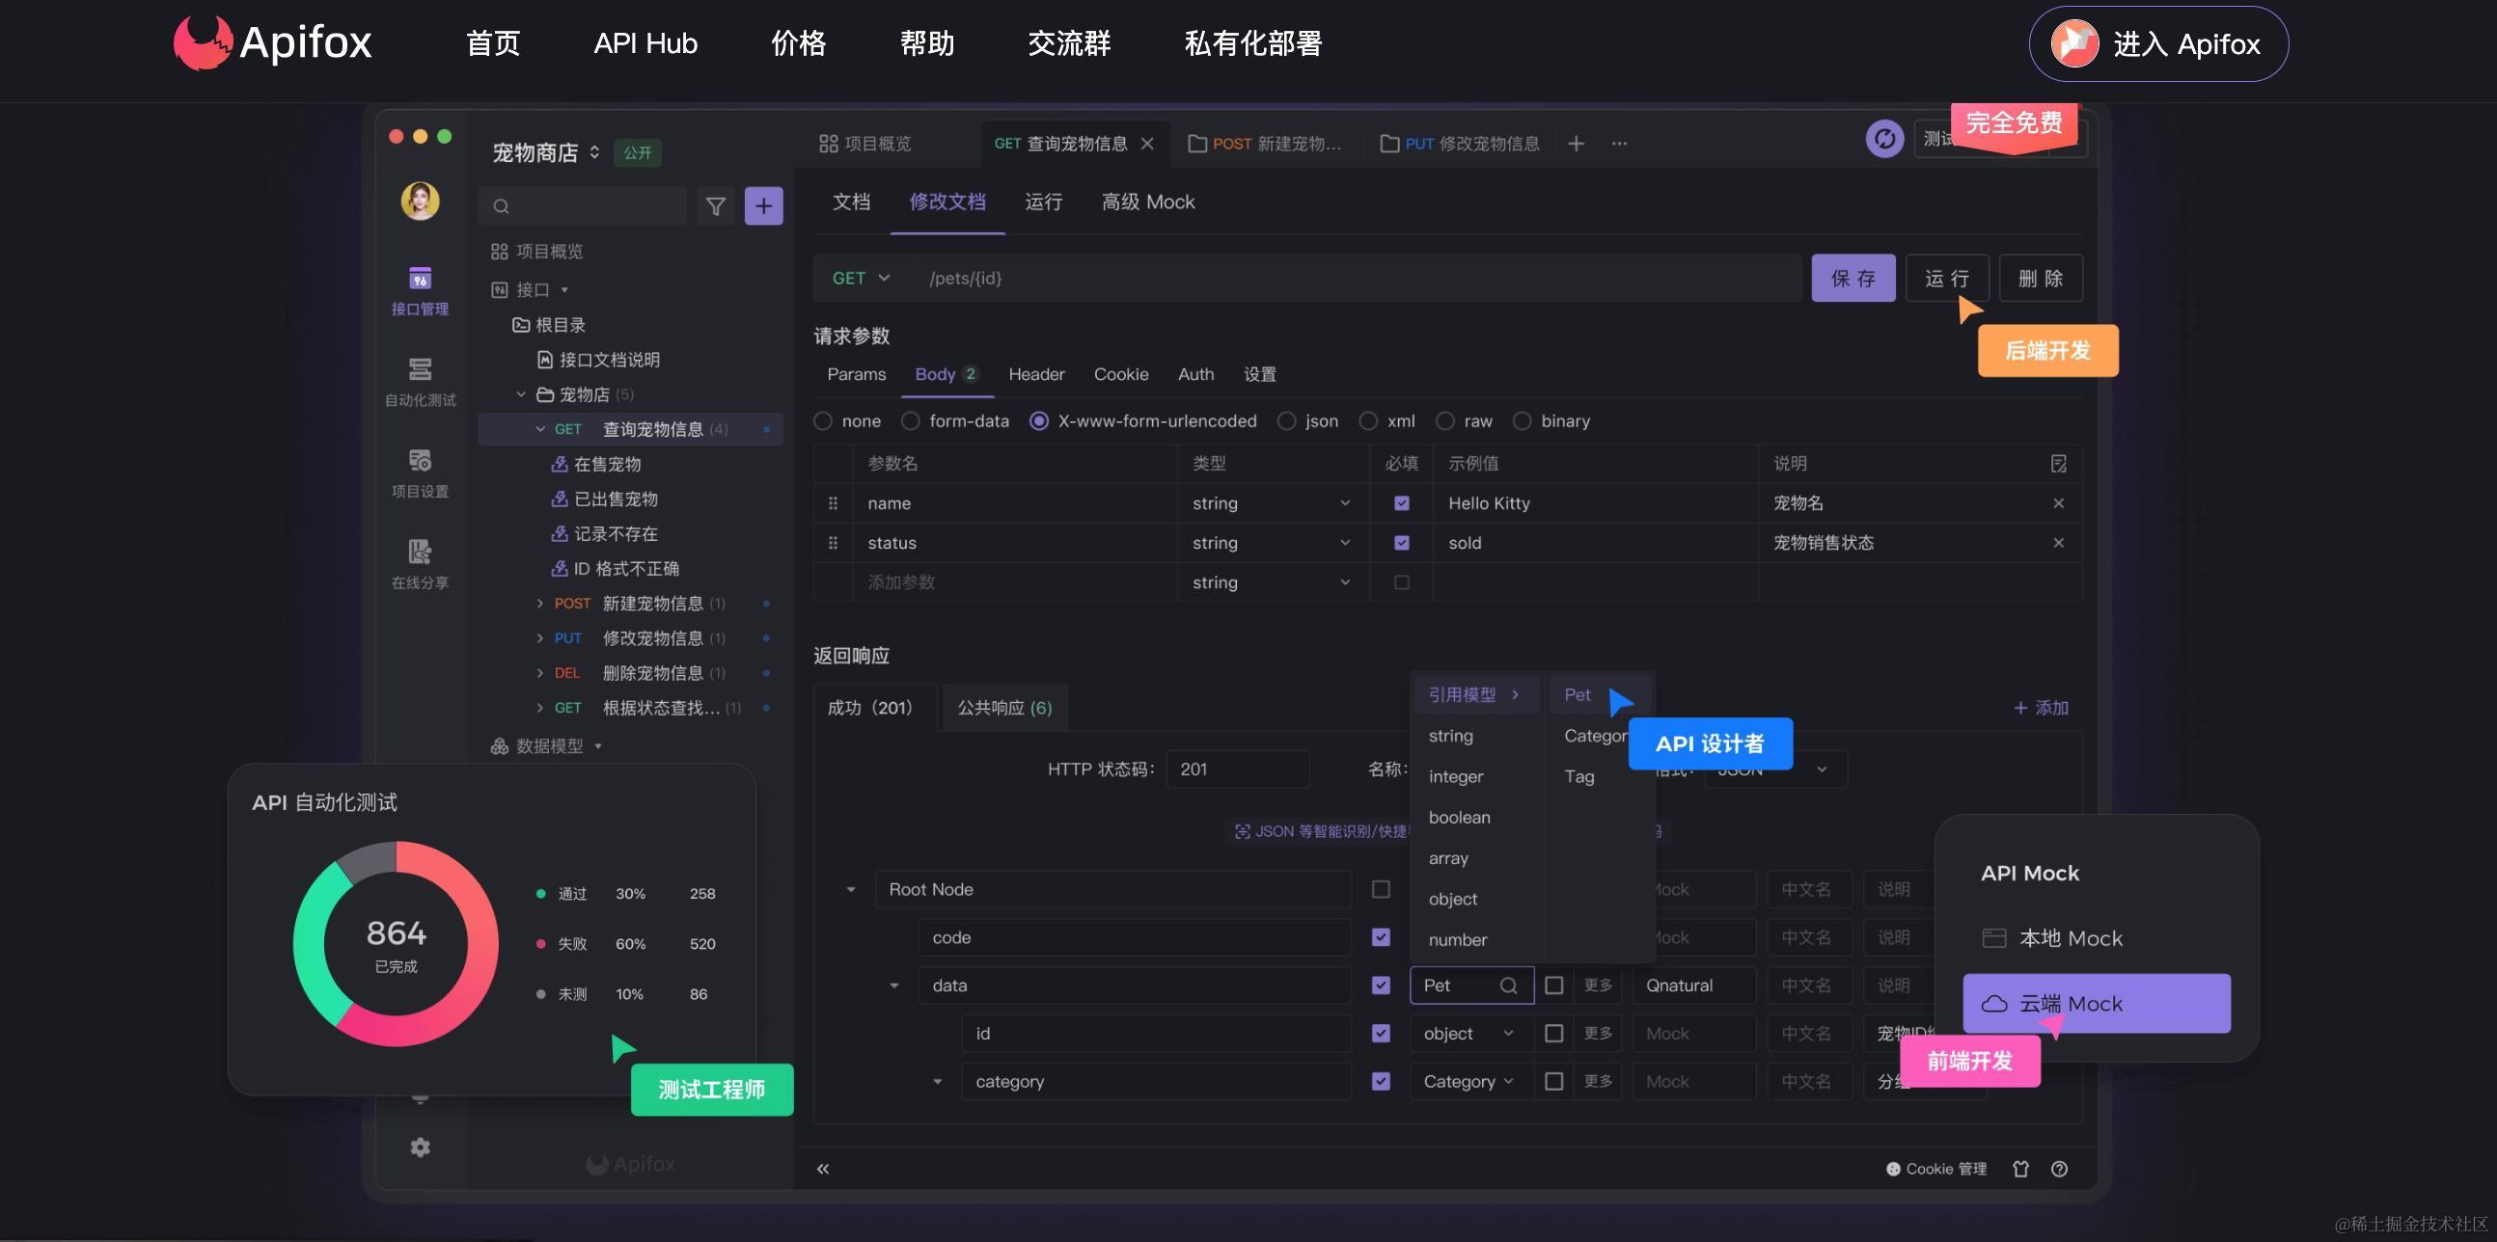This screenshot has height=1242, width=2497.
Task: Open 私有化部署 in top navigation
Action: point(1252,42)
